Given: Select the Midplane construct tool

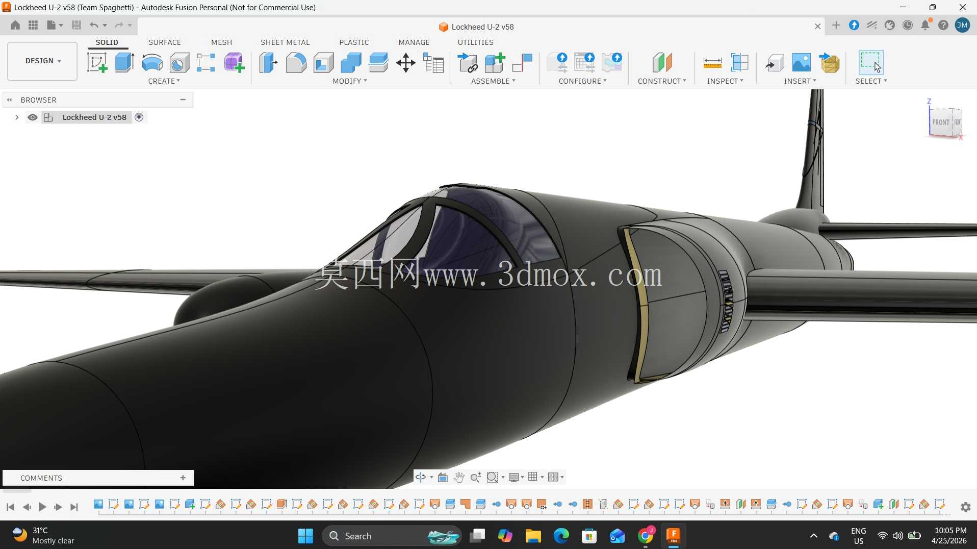Looking at the screenshot, I should click(x=662, y=63).
